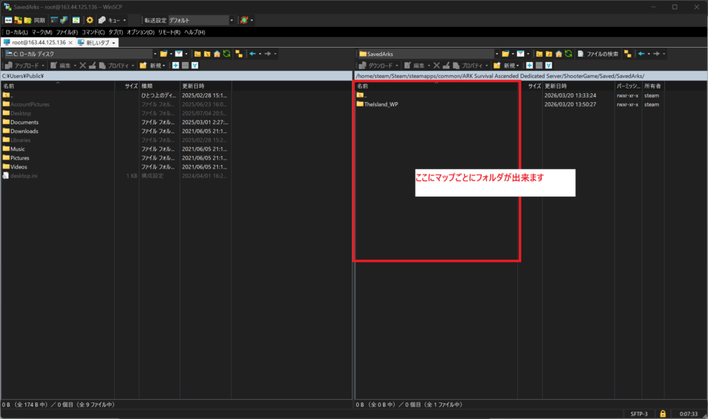Go to the remote home directory icon
Image resolution: width=708 pixels, height=419 pixels.
point(558,54)
